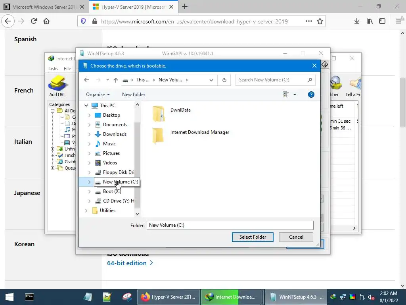Go up one folder level in the dialog
406x305 pixels.
pos(115,80)
